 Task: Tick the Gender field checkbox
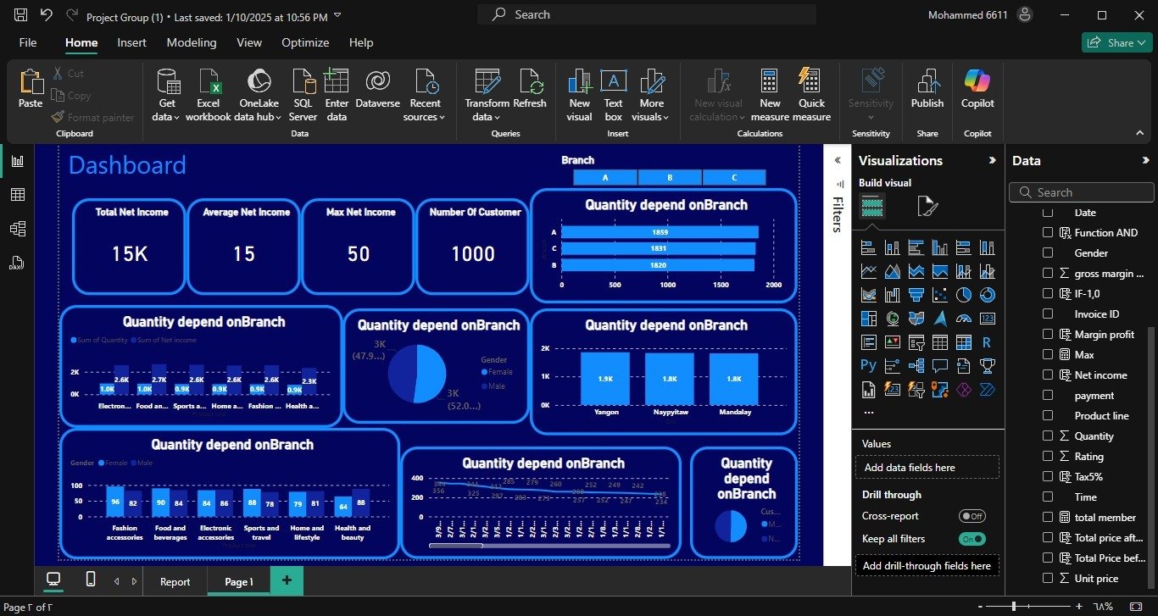(x=1048, y=253)
